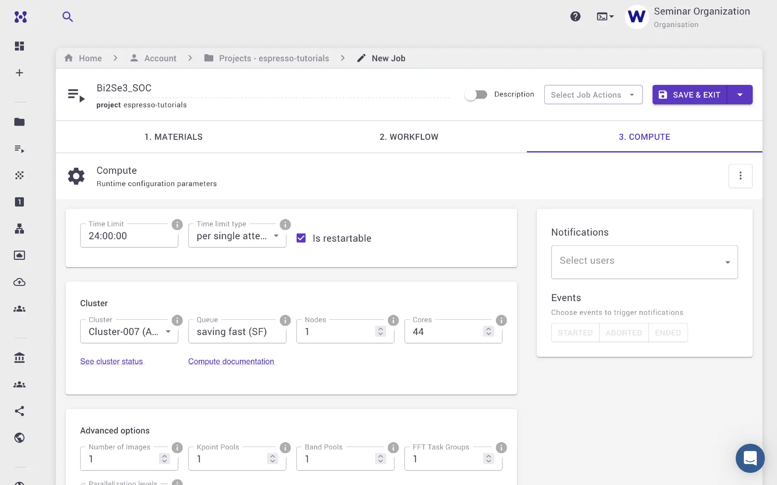This screenshot has height=485, width=777.
Task: Open the Select Job Actions dropdown
Action: (x=593, y=95)
